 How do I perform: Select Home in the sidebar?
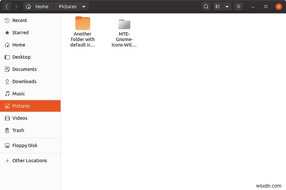[30, 45]
